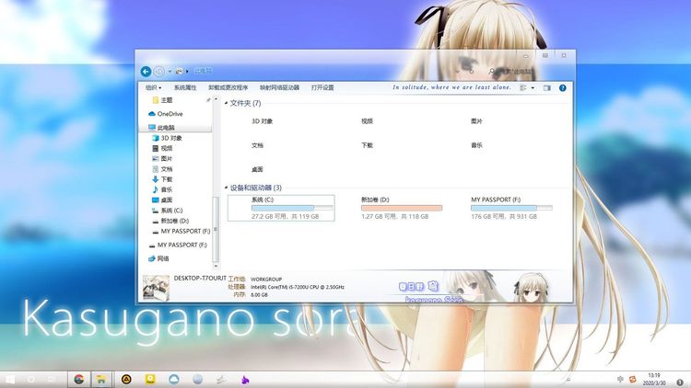Screen dimensions: 691x388
Task: Open the purple rabbit taskbar app
Action: tap(245, 379)
